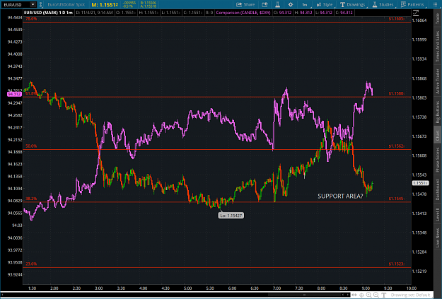
Task: Click the $1.1562 Fibonacci price label
Action: click(x=397, y=146)
